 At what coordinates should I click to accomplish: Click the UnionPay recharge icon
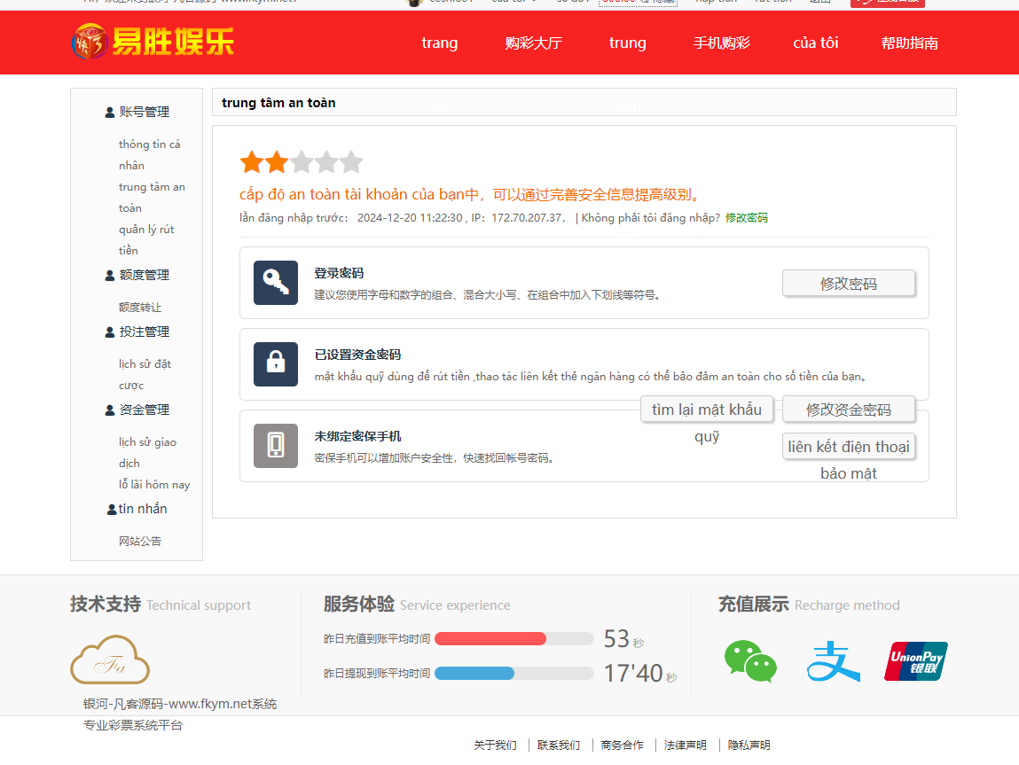point(915,660)
